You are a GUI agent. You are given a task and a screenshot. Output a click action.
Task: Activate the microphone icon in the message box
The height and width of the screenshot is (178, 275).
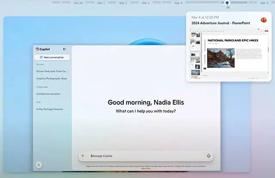(x=208, y=156)
